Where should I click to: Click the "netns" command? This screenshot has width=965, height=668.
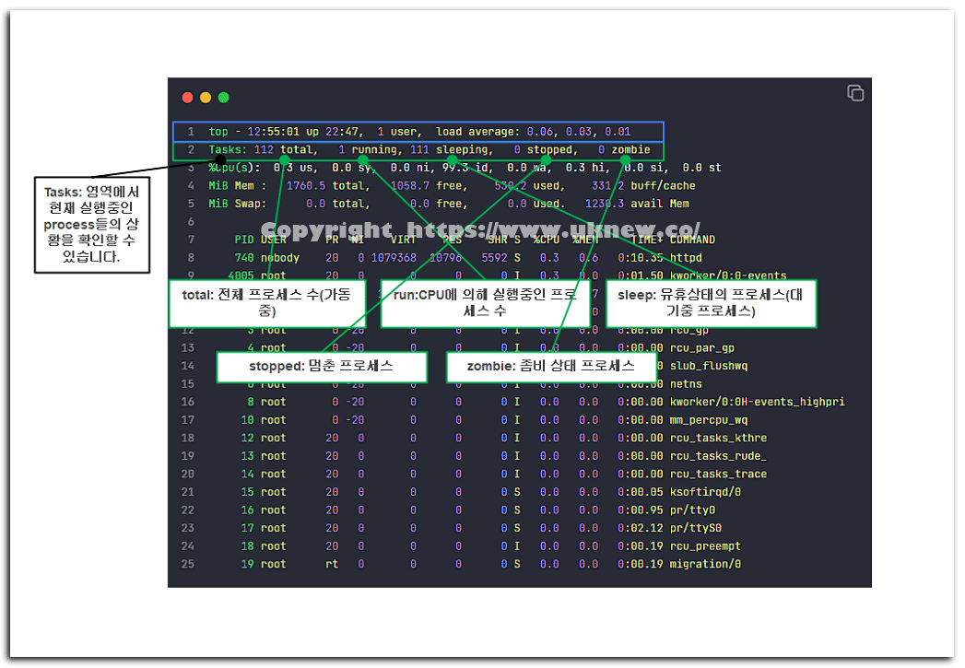coord(686,384)
